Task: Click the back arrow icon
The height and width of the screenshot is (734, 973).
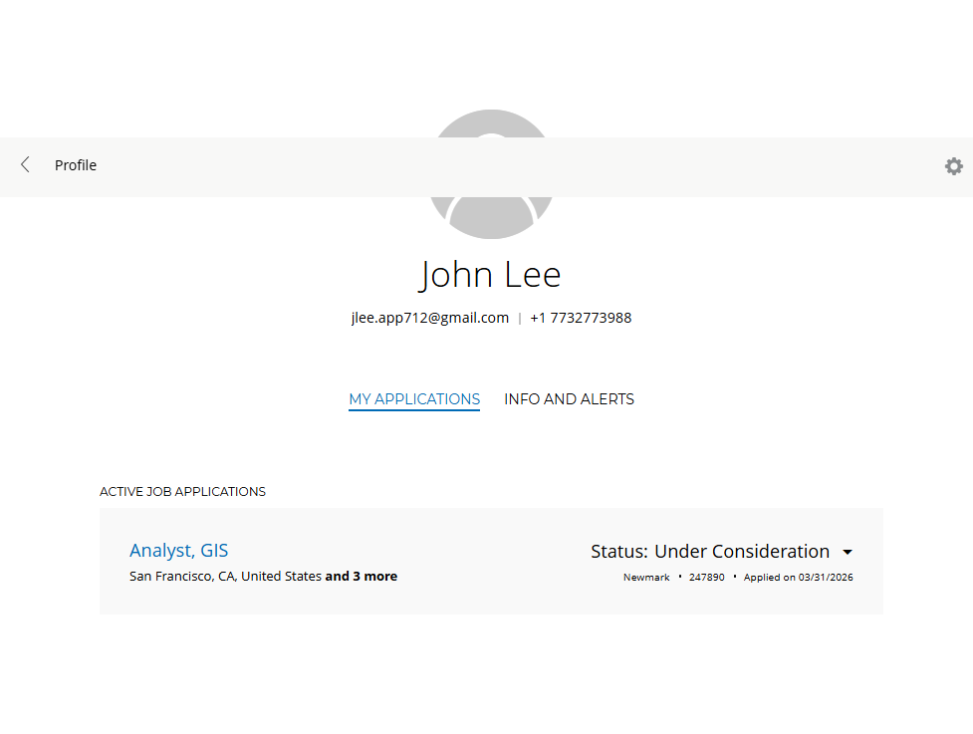Action: pos(25,165)
